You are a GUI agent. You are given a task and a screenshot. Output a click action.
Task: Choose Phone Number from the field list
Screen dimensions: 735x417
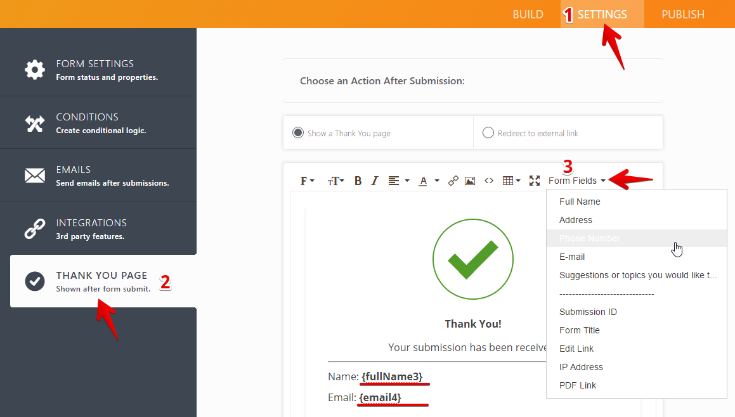point(590,238)
